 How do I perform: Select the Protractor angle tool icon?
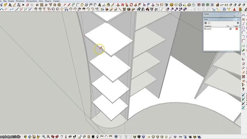click(104, 5)
